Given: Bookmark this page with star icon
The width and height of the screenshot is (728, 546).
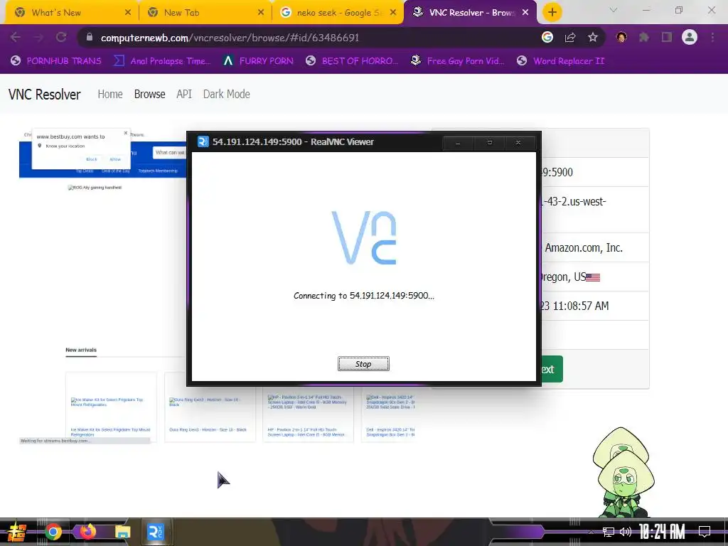Looking at the screenshot, I should coord(593,38).
